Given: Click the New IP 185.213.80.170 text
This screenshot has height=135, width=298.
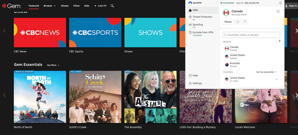Looking at the screenshot, I should pyautogui.click(x=247, y=3).
